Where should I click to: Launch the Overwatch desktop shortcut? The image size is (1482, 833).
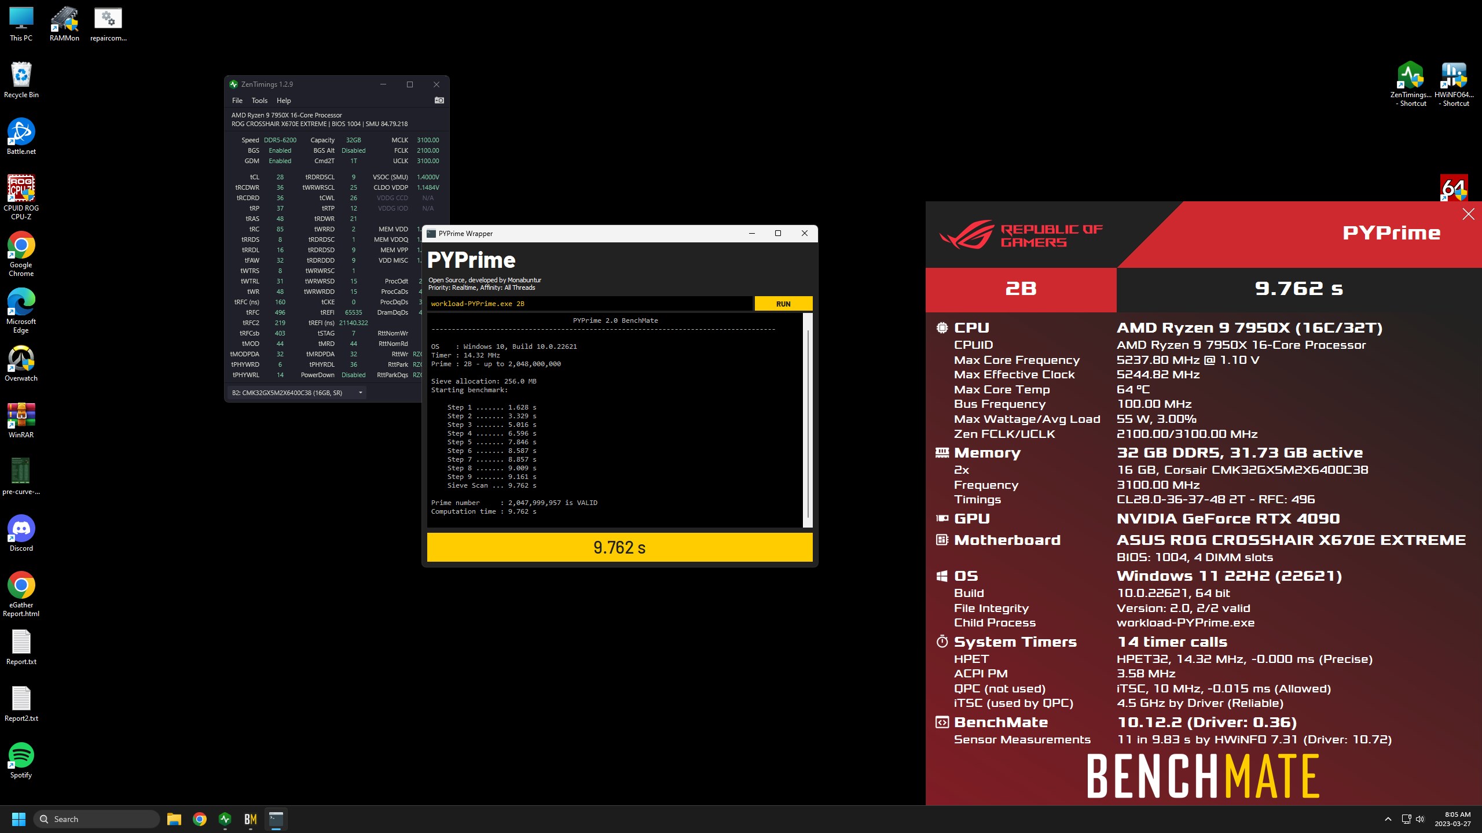21,364
